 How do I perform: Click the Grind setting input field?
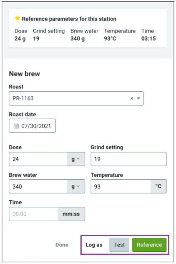(x=129, y=159)
